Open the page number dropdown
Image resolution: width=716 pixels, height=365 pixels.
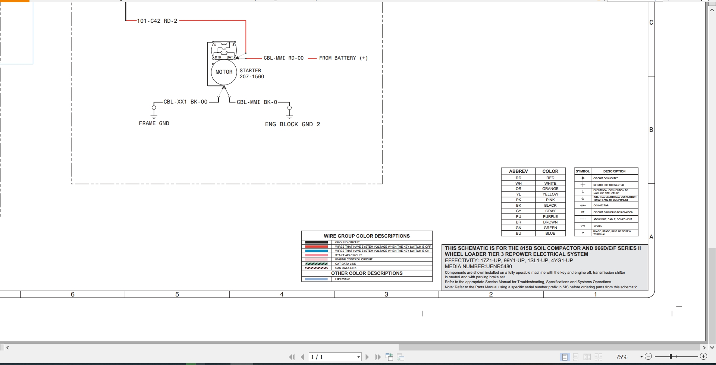[x=358, y=357]
